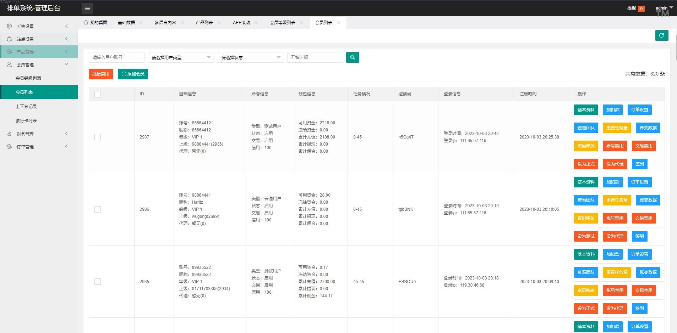
Task: Click the green refresh icon button
Action: [661, 35]
